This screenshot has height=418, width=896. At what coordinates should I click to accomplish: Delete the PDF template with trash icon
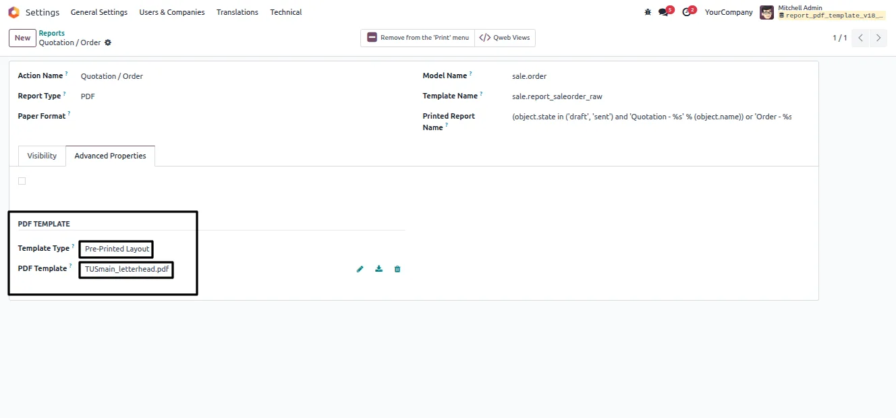pos(397,269)
